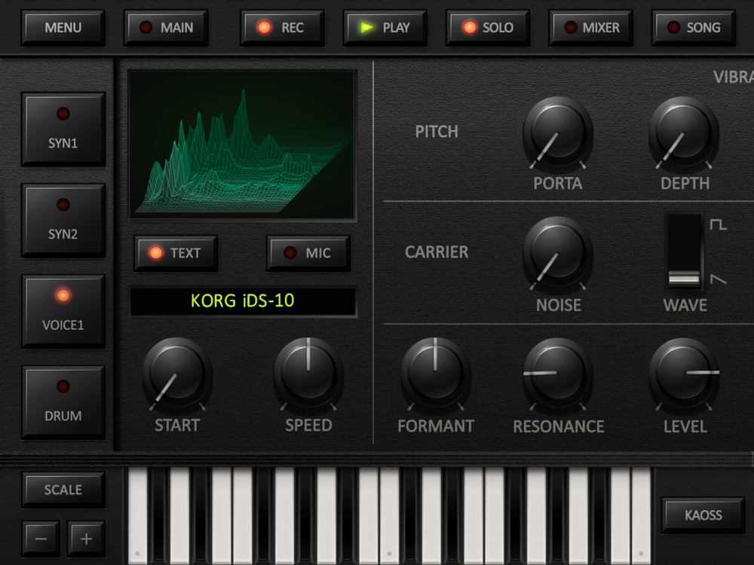
Task: Click the SPEED knob
Action: (308, 374)
